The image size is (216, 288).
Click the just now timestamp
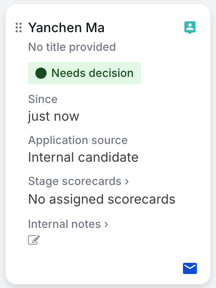tap(54, 117)
